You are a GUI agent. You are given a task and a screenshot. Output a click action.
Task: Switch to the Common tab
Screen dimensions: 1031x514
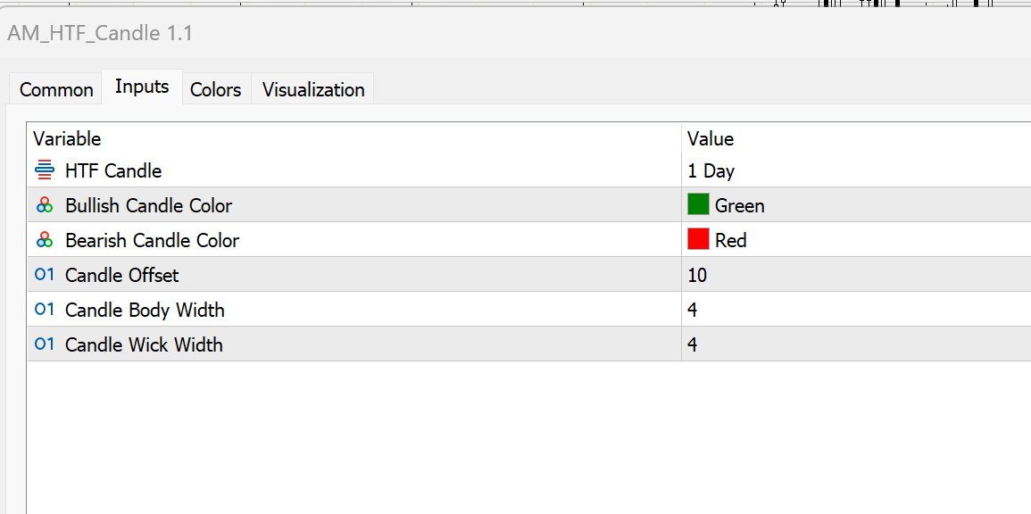click(x=54, y=89)
